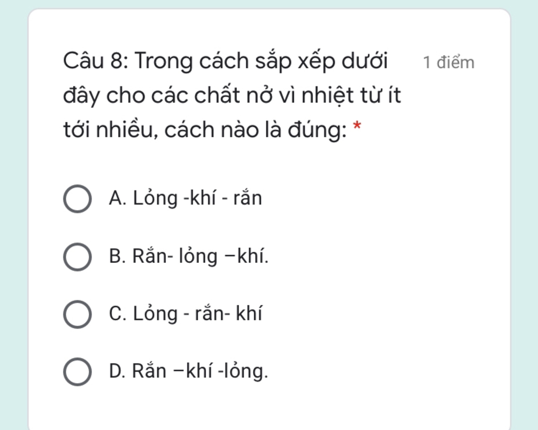Click the answer label 'C. Lỏng - rắn- khí'

[185, 314]
